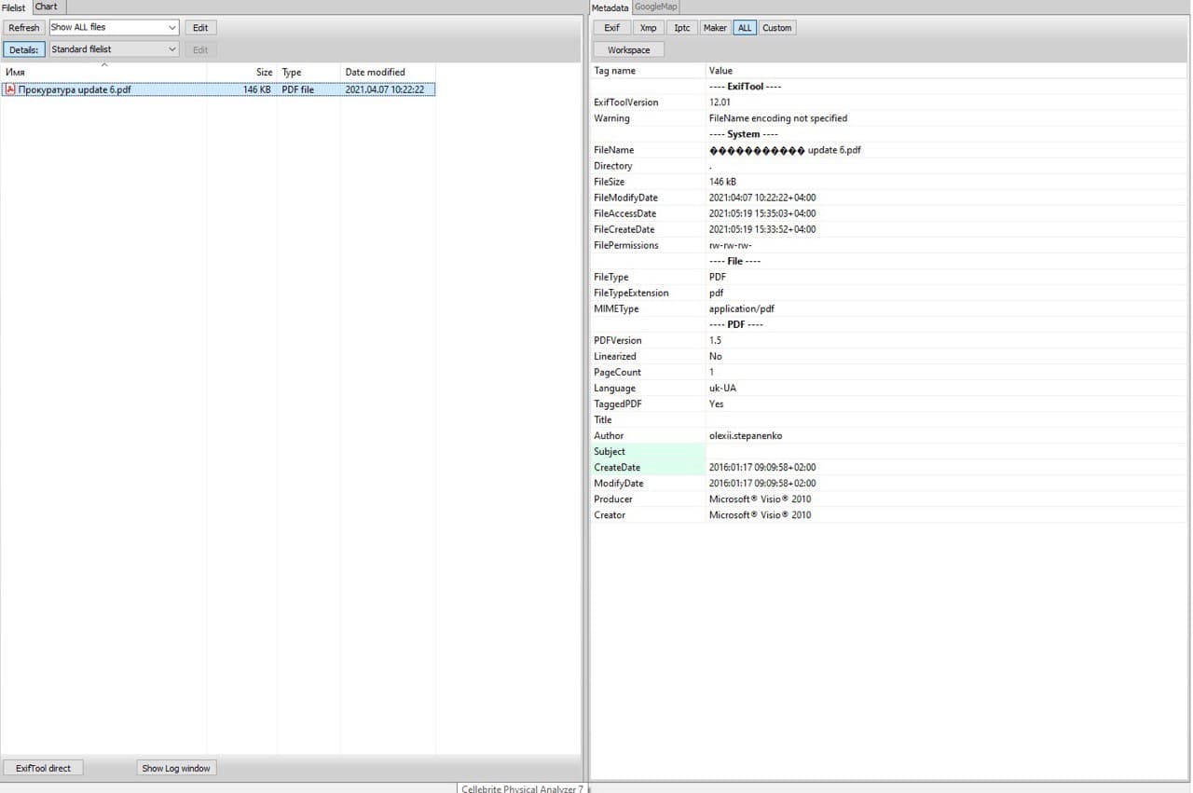
Task: Open the Show ALL files dropdown
Action: (x=114, y=28)
